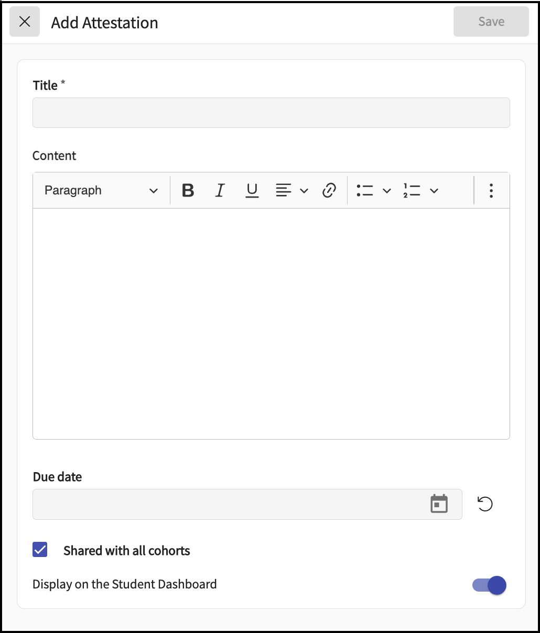This screenshot has height=633, width=540.
Task: Open the due date calendar picker
Action: [439, 504]
